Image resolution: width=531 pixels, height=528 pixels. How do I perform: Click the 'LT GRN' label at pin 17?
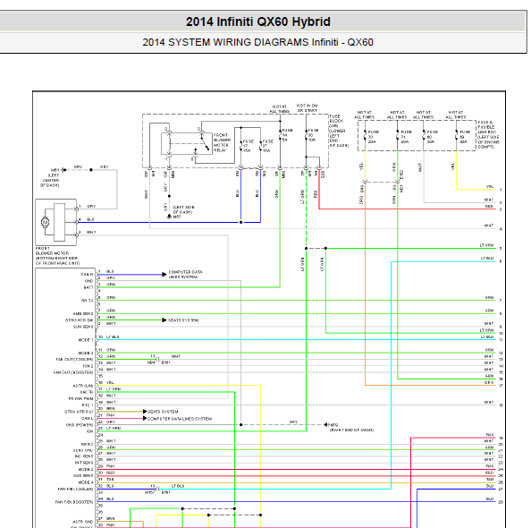click(114, 389)
